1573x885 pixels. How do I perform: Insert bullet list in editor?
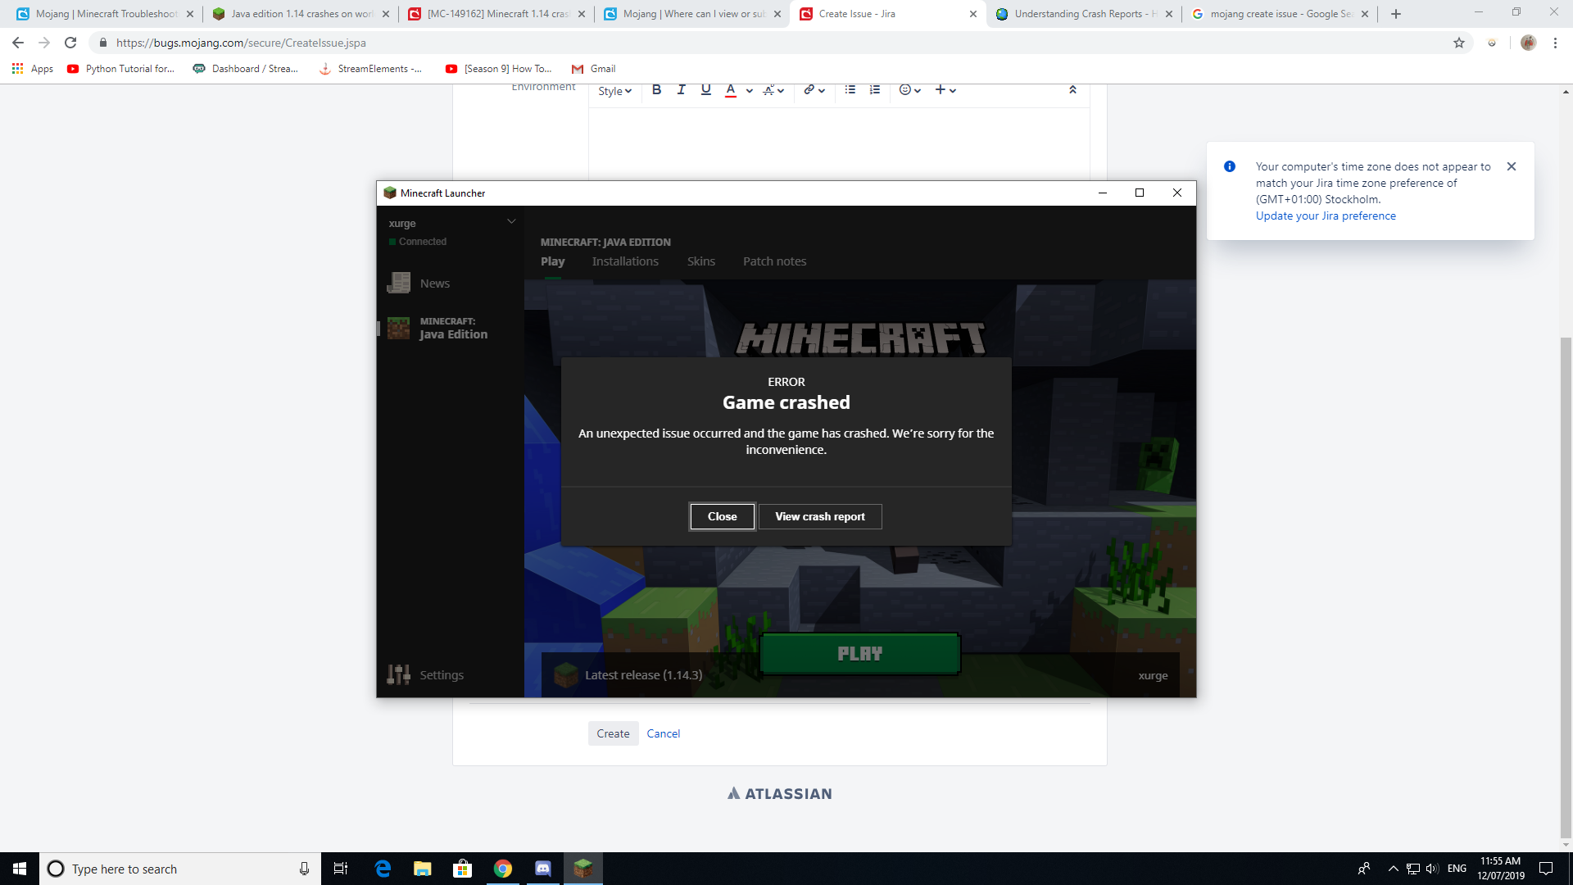click(x=850, y=90)
